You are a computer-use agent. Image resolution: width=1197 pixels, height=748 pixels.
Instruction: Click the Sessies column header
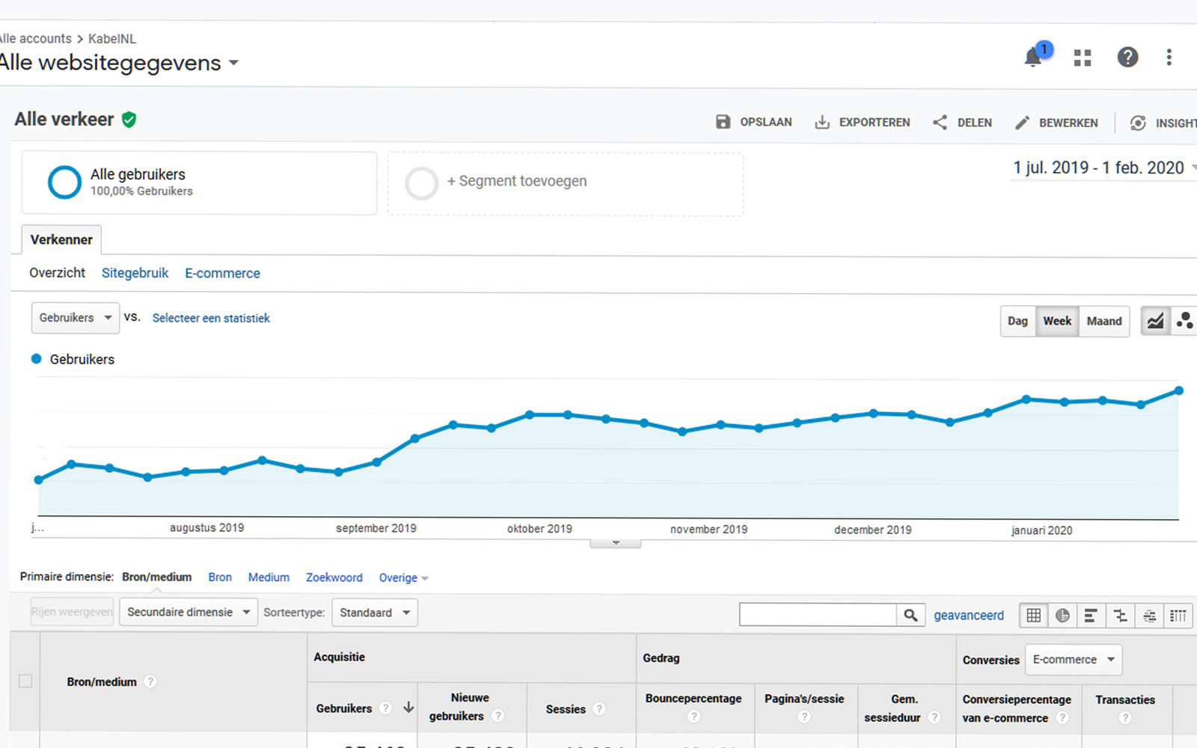click(x=566, y=708)
